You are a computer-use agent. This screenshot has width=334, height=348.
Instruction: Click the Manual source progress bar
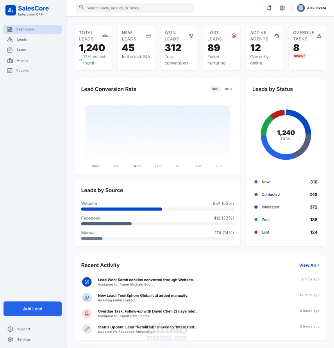(x=157, y=238)
